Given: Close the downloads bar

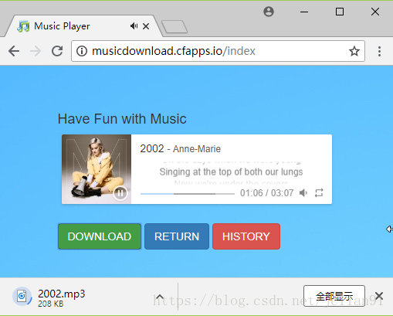Looking at the screenshot, I should tap(379, 296).
